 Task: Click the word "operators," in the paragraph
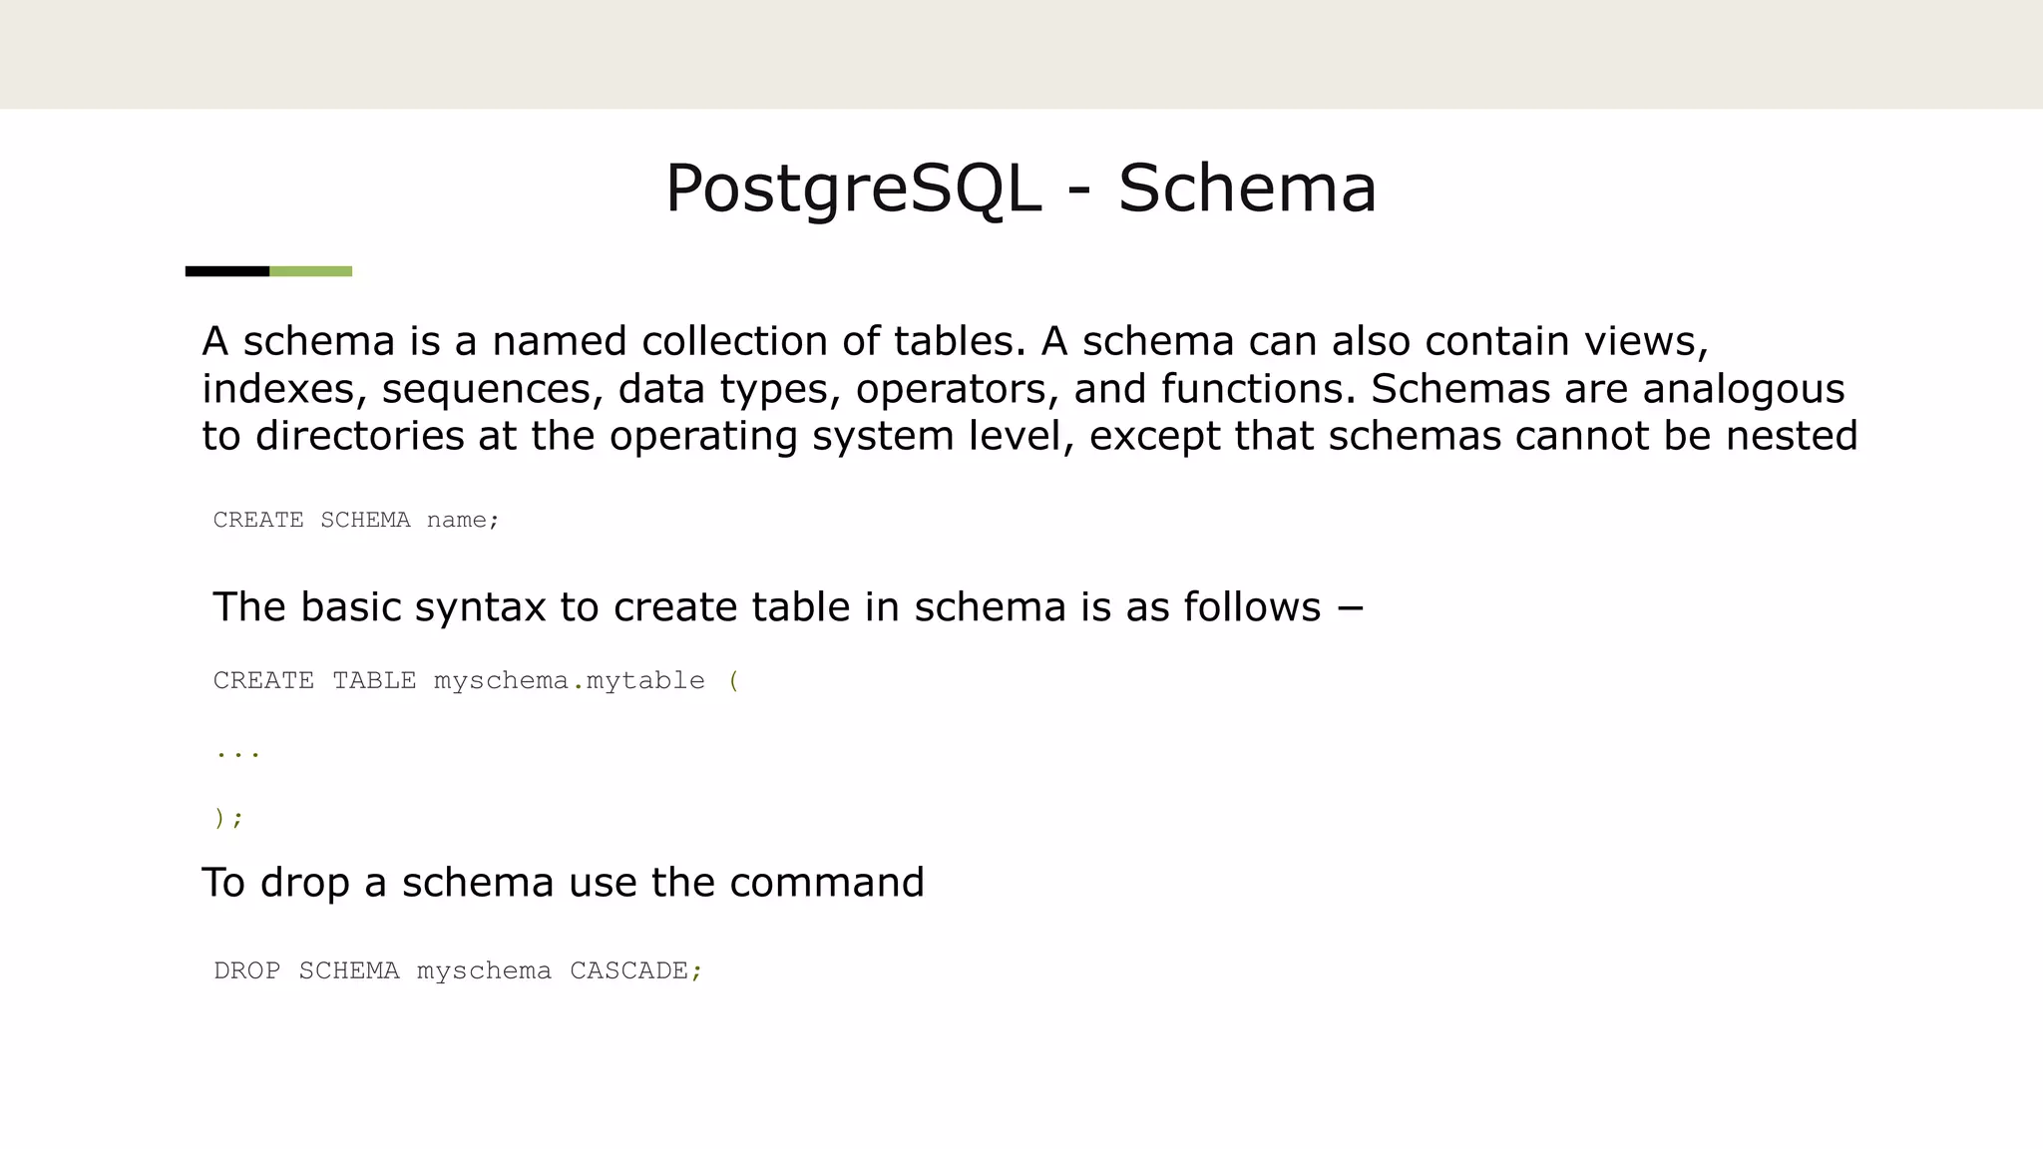tap(957, 389)
